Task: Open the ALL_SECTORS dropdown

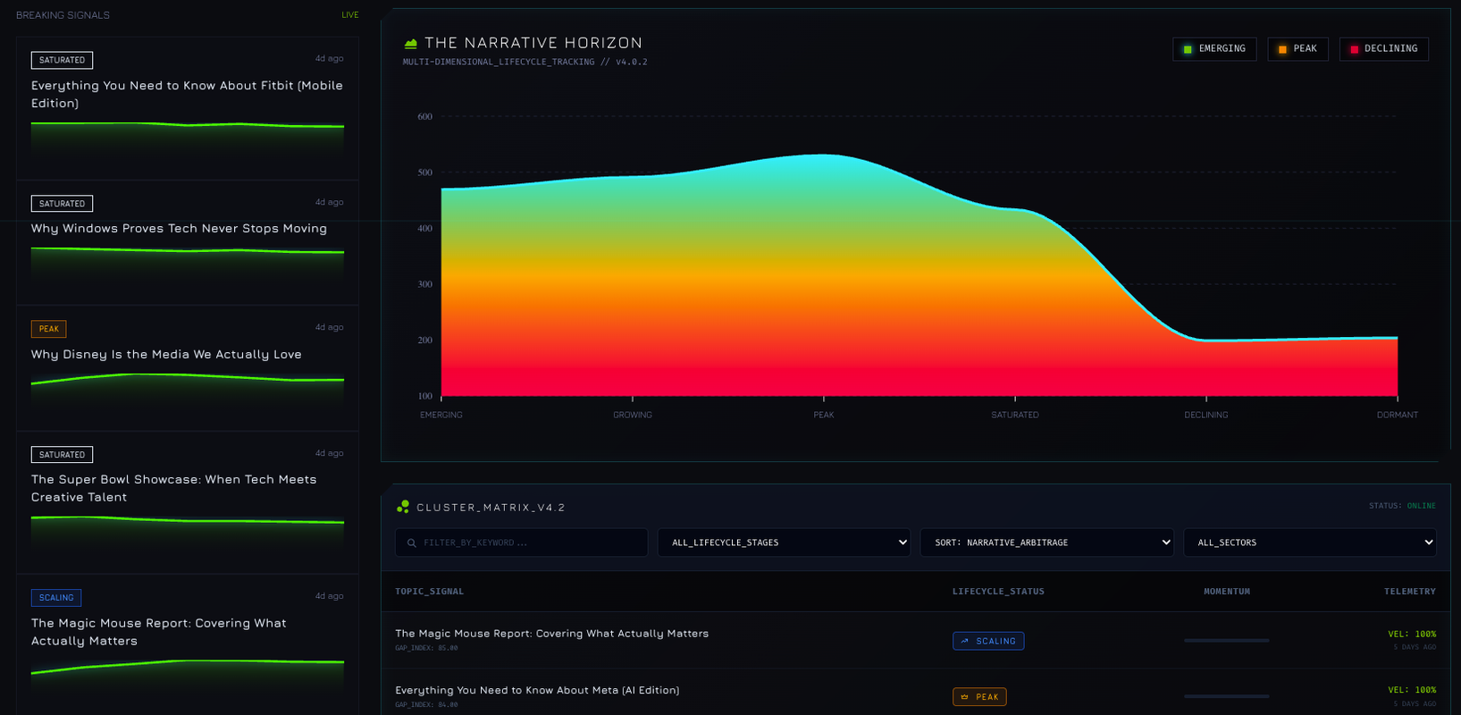Action: [1310, 543]
